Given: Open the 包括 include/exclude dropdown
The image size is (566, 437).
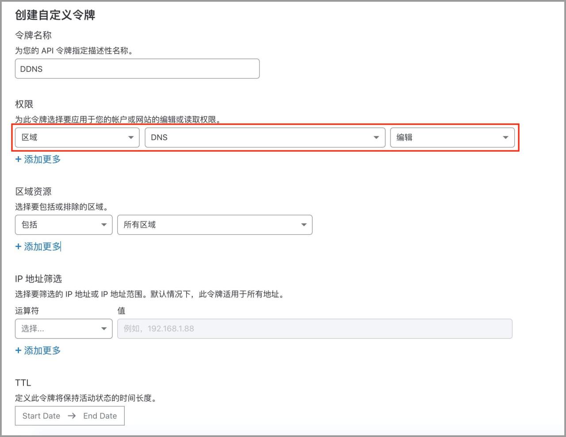Looking at the screenshot, I should pyautogui.click(x=63, y=225).
